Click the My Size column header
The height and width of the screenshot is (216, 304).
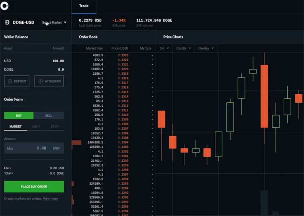[x=145, y=48]
